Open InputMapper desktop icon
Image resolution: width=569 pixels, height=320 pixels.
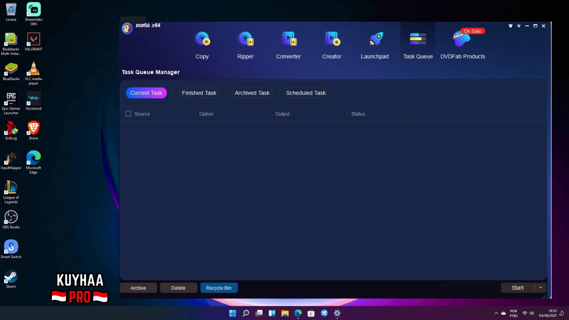11,160
